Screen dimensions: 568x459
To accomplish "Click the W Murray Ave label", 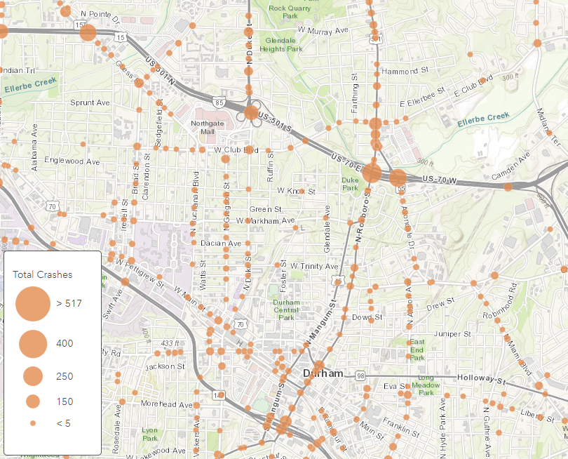I will click(x=323, y=30).
